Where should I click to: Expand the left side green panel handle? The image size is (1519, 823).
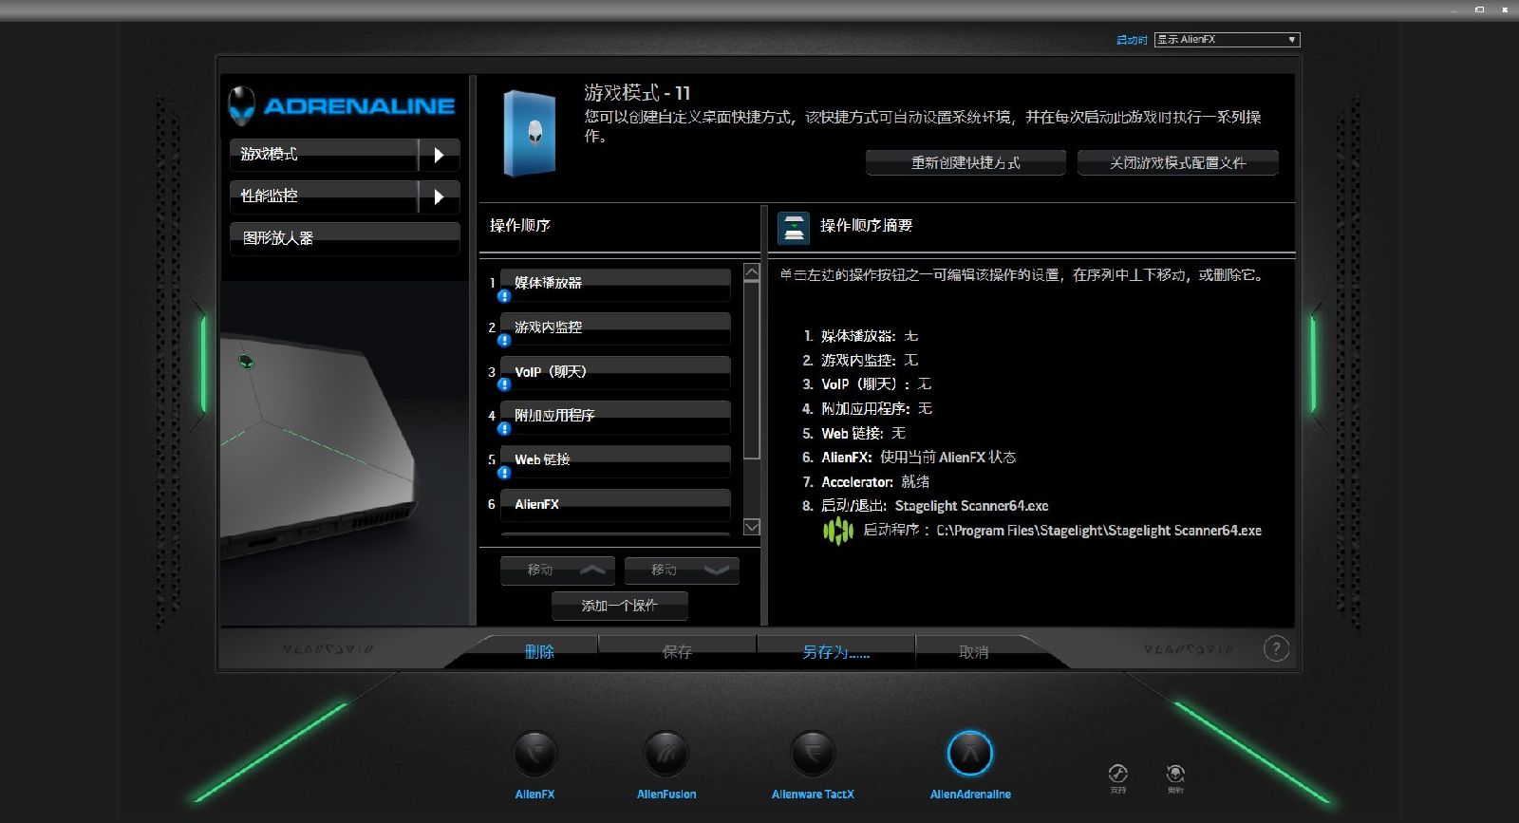point(202,365)
